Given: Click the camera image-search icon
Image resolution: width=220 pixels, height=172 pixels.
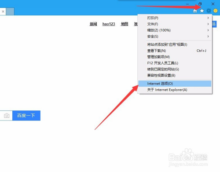Looking at the screenshot, I should point(7,116).
